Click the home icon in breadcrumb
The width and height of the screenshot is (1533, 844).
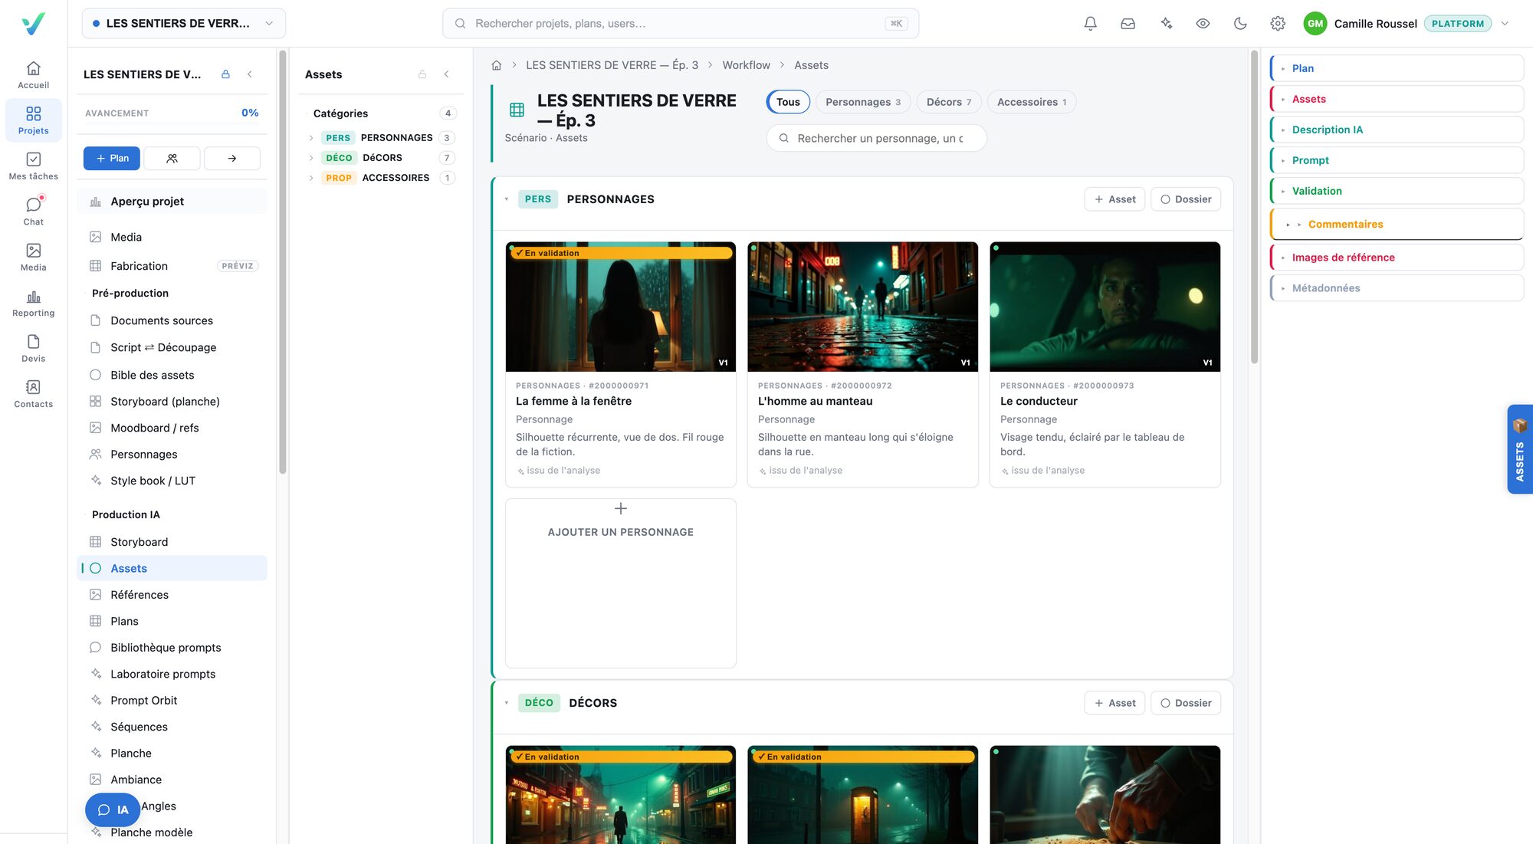pyautogui.click(x=497, y=65)
